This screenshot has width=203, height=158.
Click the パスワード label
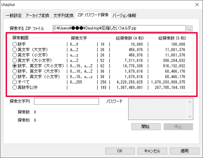click(x=115, y=101)
